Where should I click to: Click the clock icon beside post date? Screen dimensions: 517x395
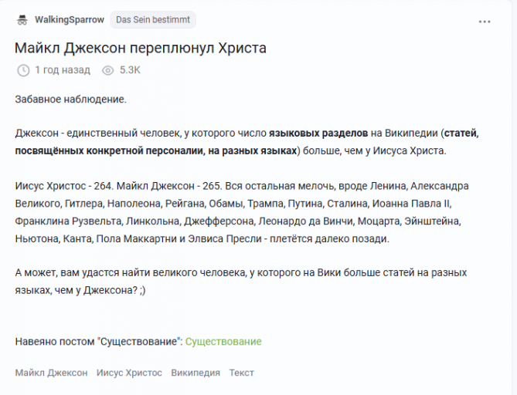[x=23, y=70]
